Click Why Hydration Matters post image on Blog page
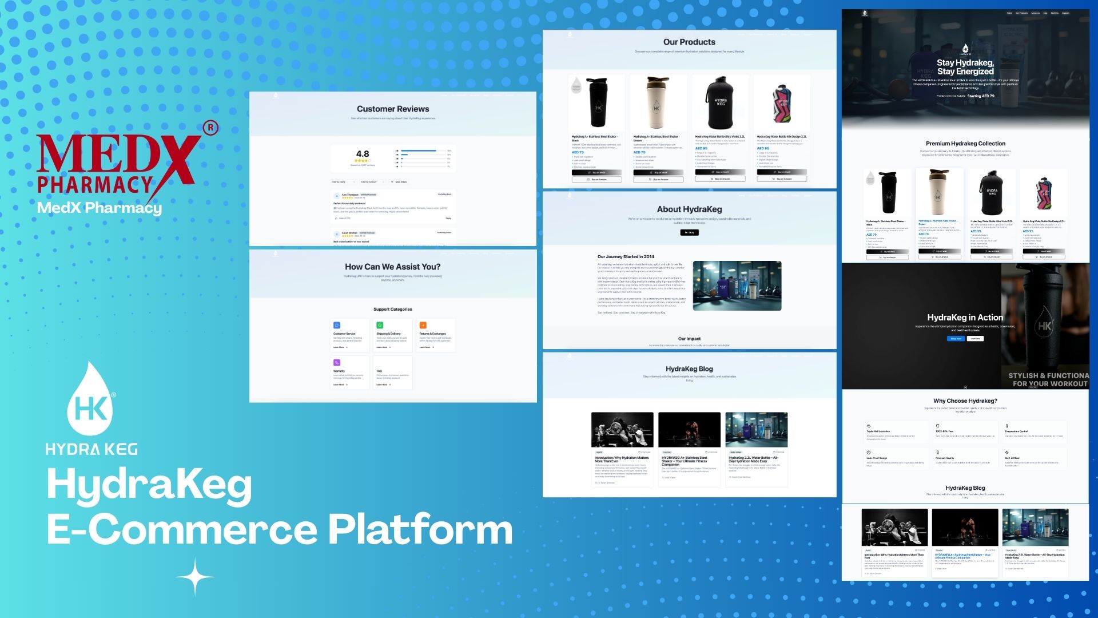The height and width of the screenshot is (618, 1098). (622, 429)
